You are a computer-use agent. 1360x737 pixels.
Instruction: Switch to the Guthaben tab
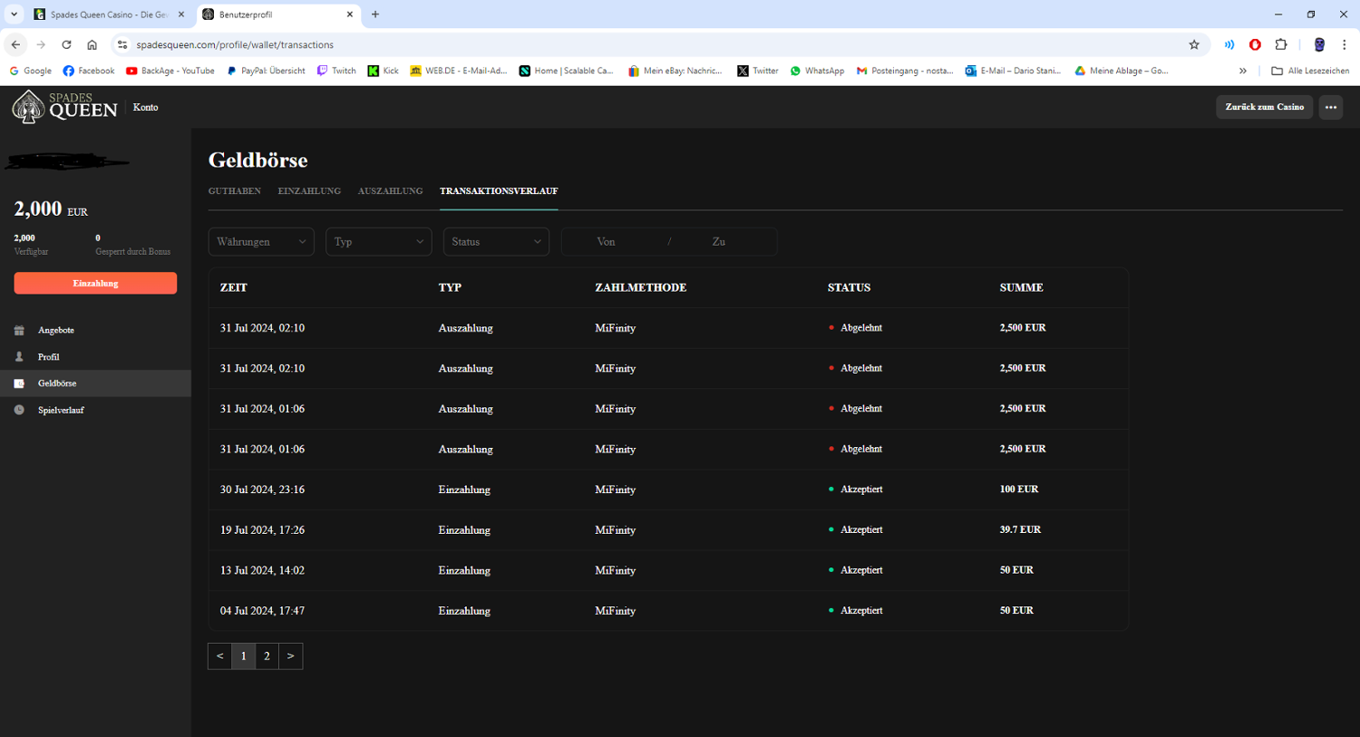tap(235, 191)
